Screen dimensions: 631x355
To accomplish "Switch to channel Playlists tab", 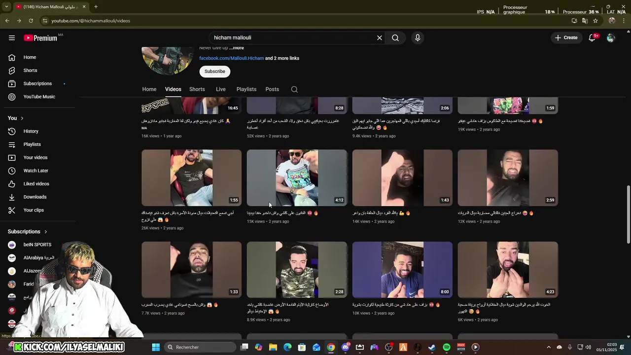I will [246, 89].
